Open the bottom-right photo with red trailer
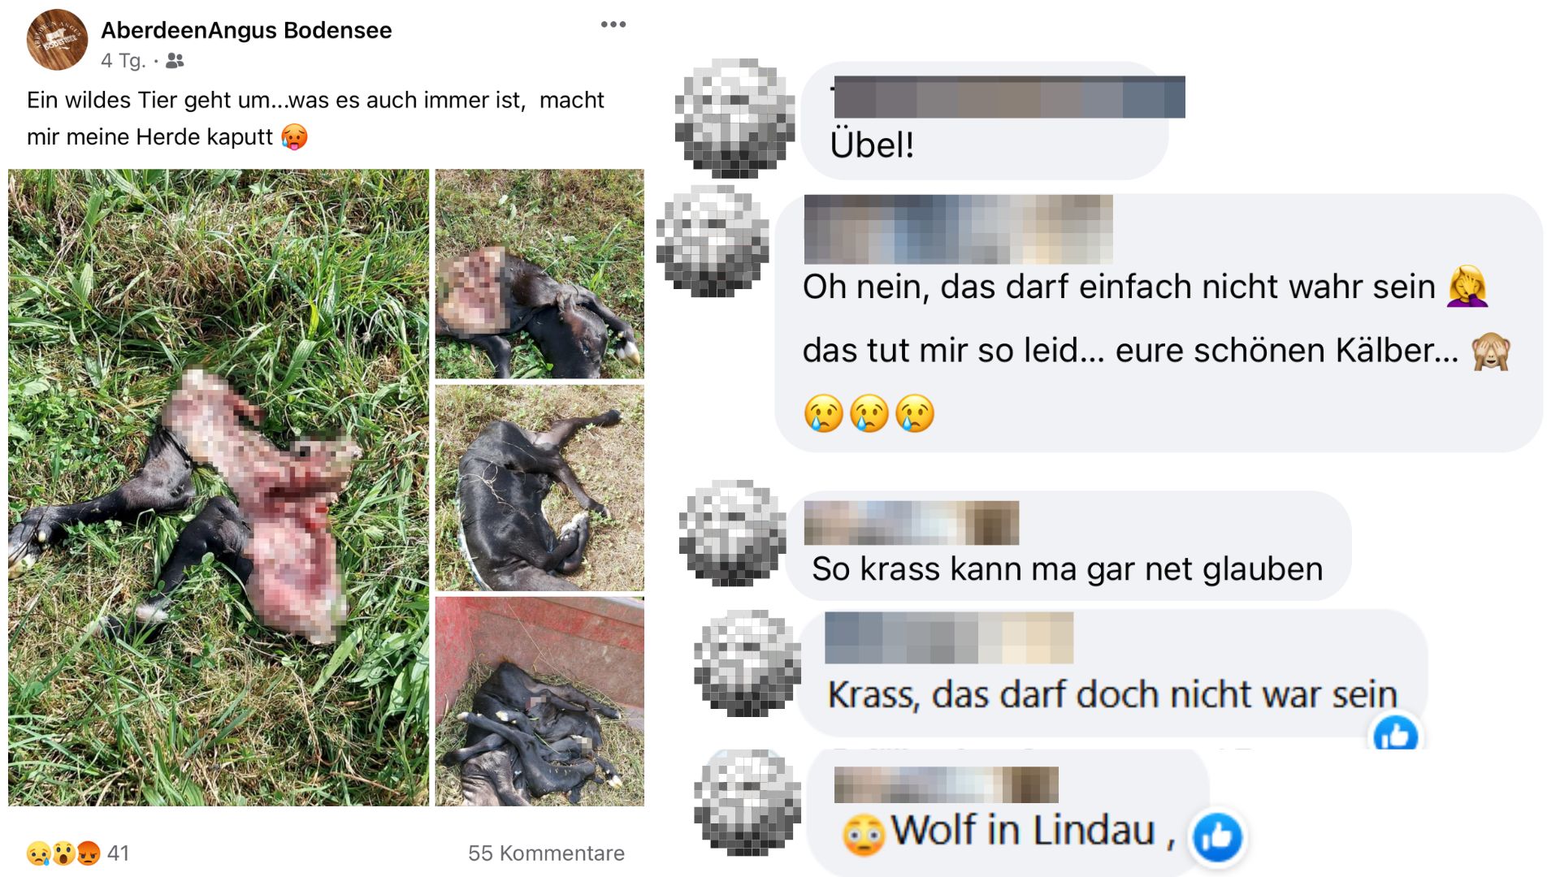Viewport: 1560px width, 877px height. [539, 702]
